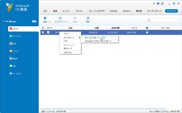Image resolution: width=182 pixels, height=113 pixels.
Task: Uncheck the voice memo row checkbox
Action: 43,33
